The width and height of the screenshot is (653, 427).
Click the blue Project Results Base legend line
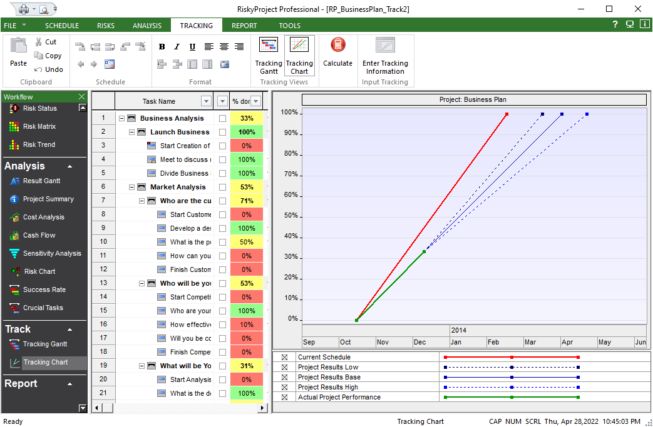click(x=512, y=377)
